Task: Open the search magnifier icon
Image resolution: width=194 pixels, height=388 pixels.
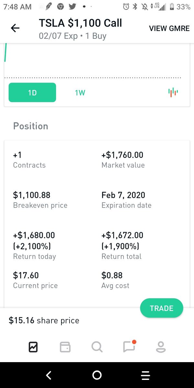Action: [97, 347]
